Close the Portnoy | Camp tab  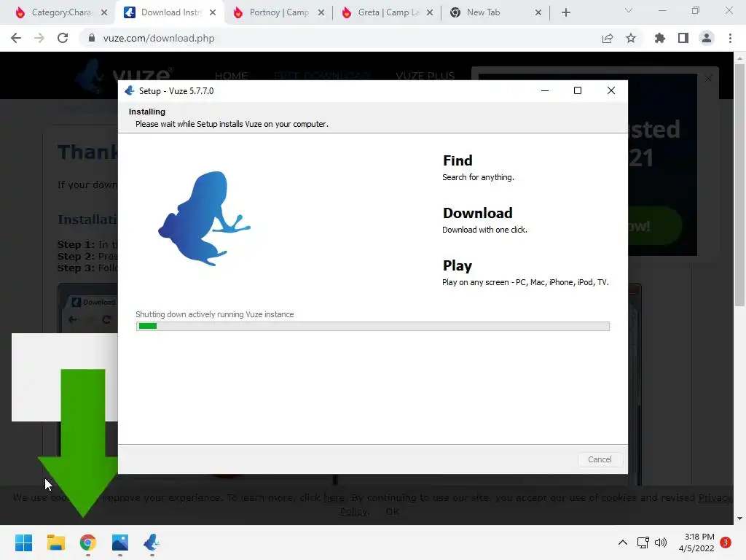[321, 12]
